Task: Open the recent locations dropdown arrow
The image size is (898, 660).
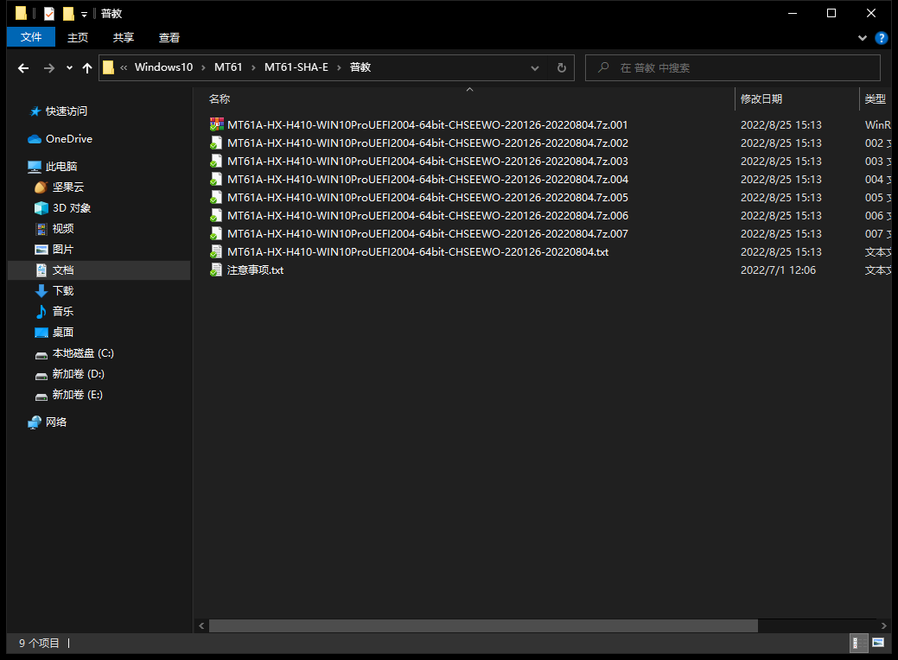Action: (x=69, y=68)
